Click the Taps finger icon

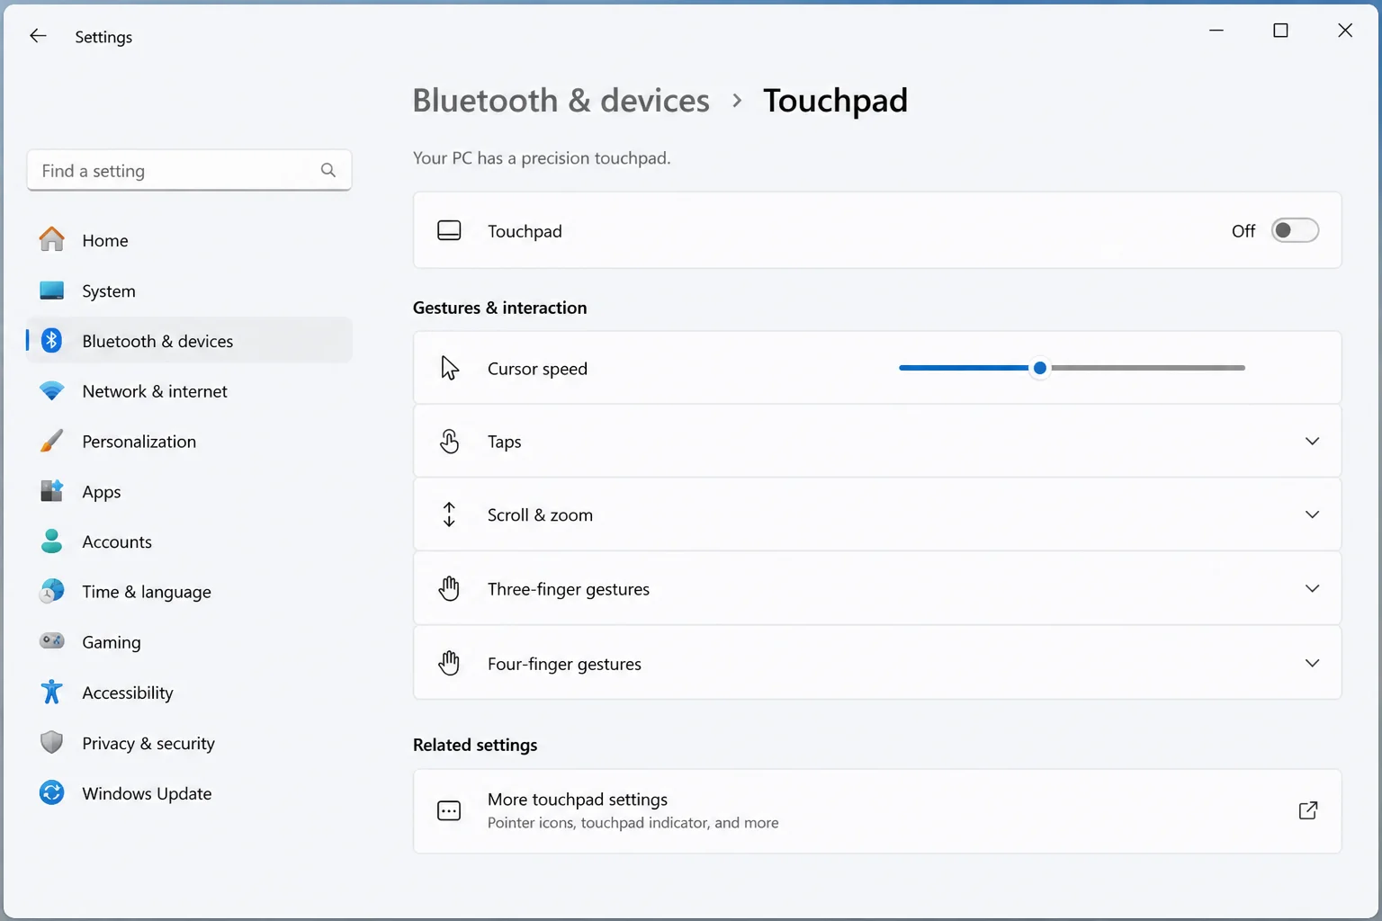pyautogui.click(x=449, y=442)
